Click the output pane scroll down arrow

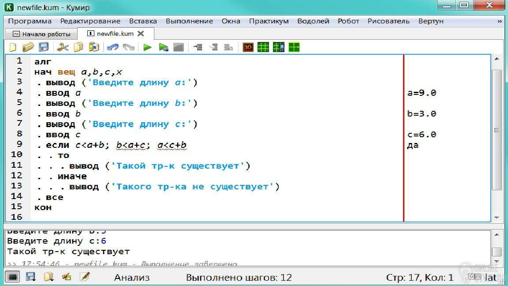tap(497, 261)
